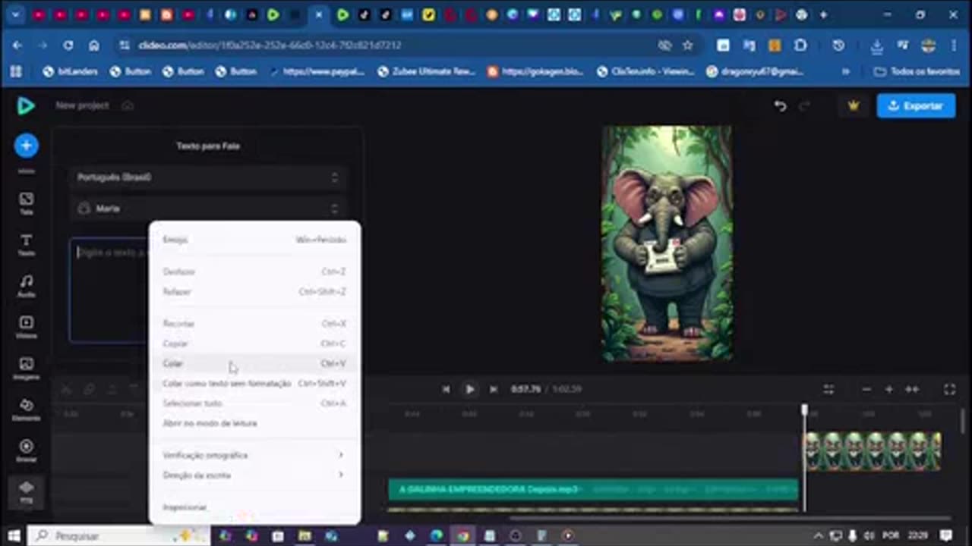Open a new browser tab
This screenshot has height=546, width=972.
(x=823, y=14)
